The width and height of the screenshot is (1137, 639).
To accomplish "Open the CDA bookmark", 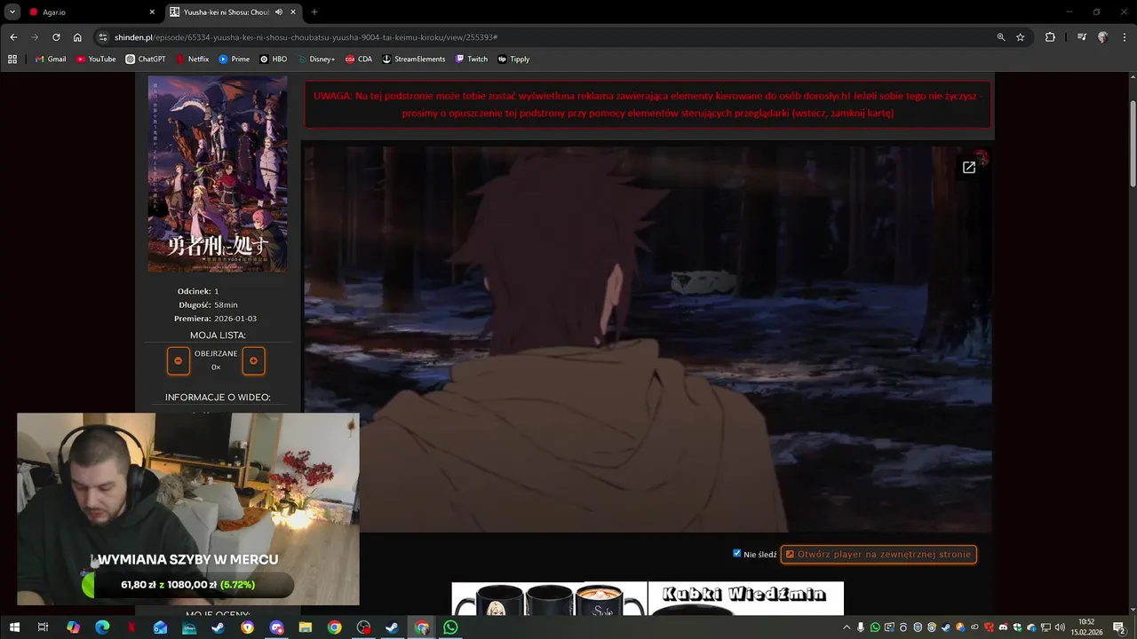I will coord(359,59).
